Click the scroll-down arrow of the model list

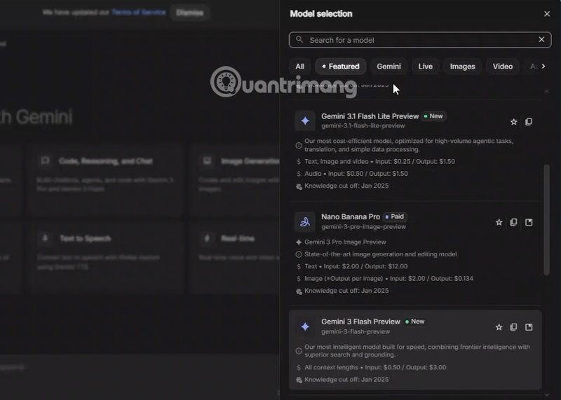tap(546, 395)
